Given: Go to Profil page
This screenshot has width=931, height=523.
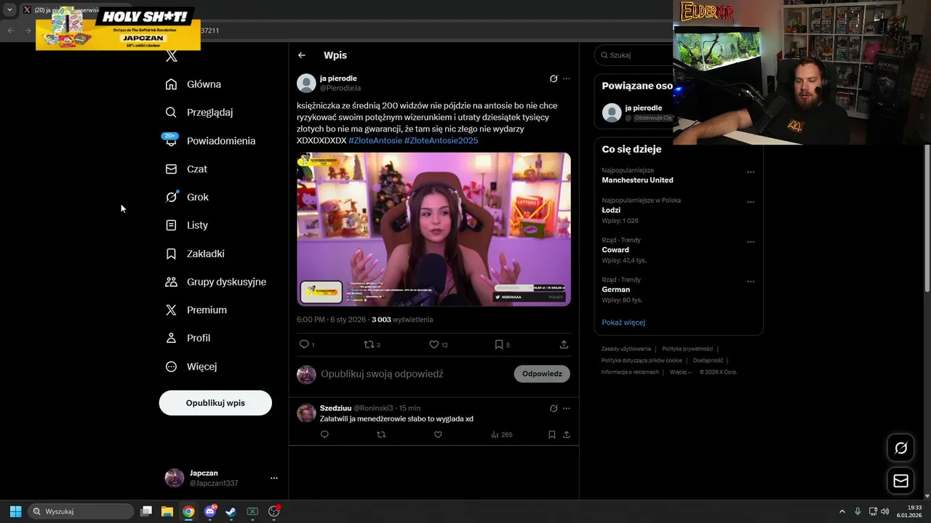Looking at the screenshot, I should (188, 338).
